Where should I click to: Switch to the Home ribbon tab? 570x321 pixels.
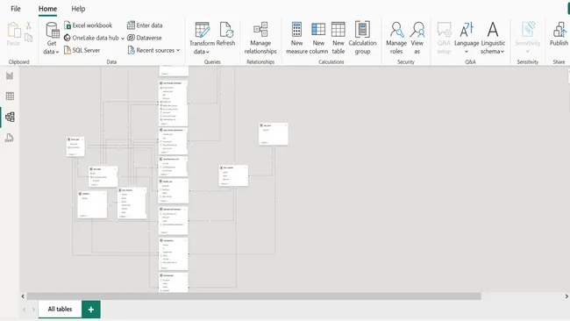click(x=47, y=9)
